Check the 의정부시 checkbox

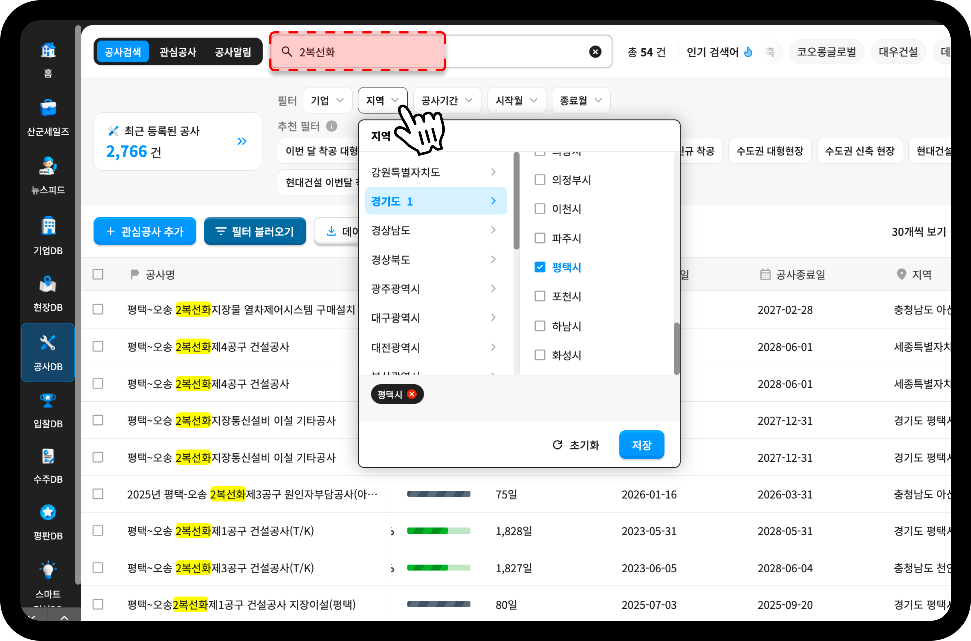click(540, 179)
